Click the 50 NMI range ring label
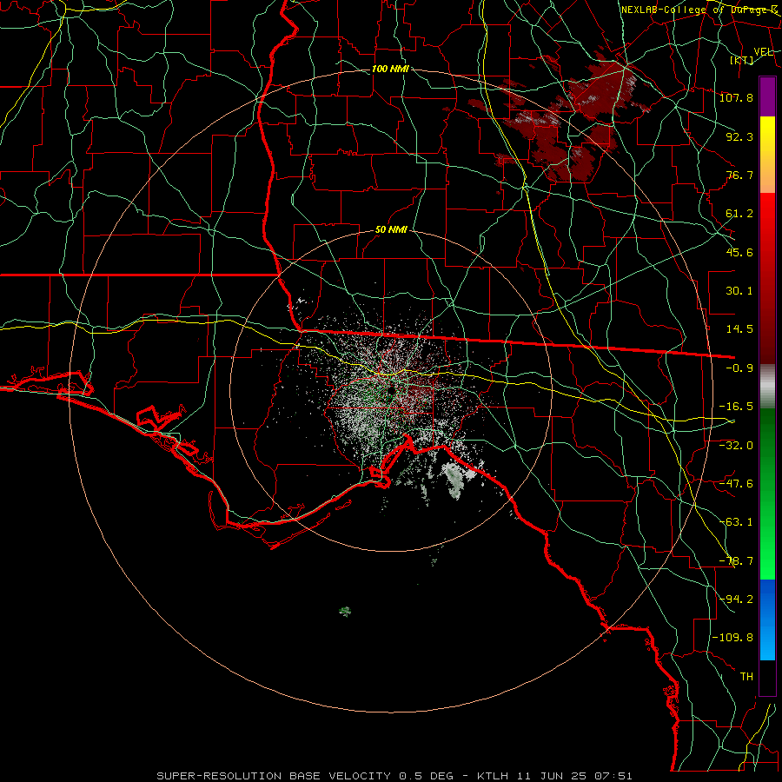 click(391, 229)
